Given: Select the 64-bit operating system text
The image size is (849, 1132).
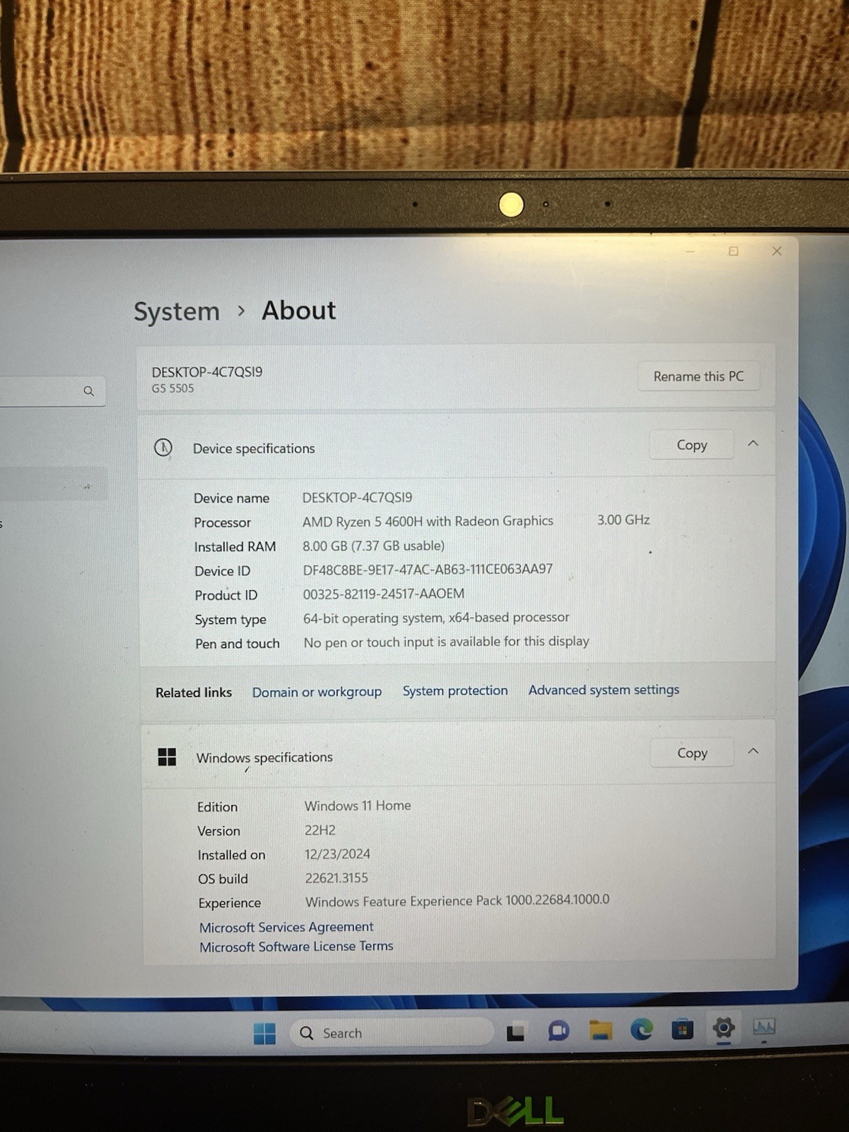Looking at the screenshot, I should tap(436, 618).
